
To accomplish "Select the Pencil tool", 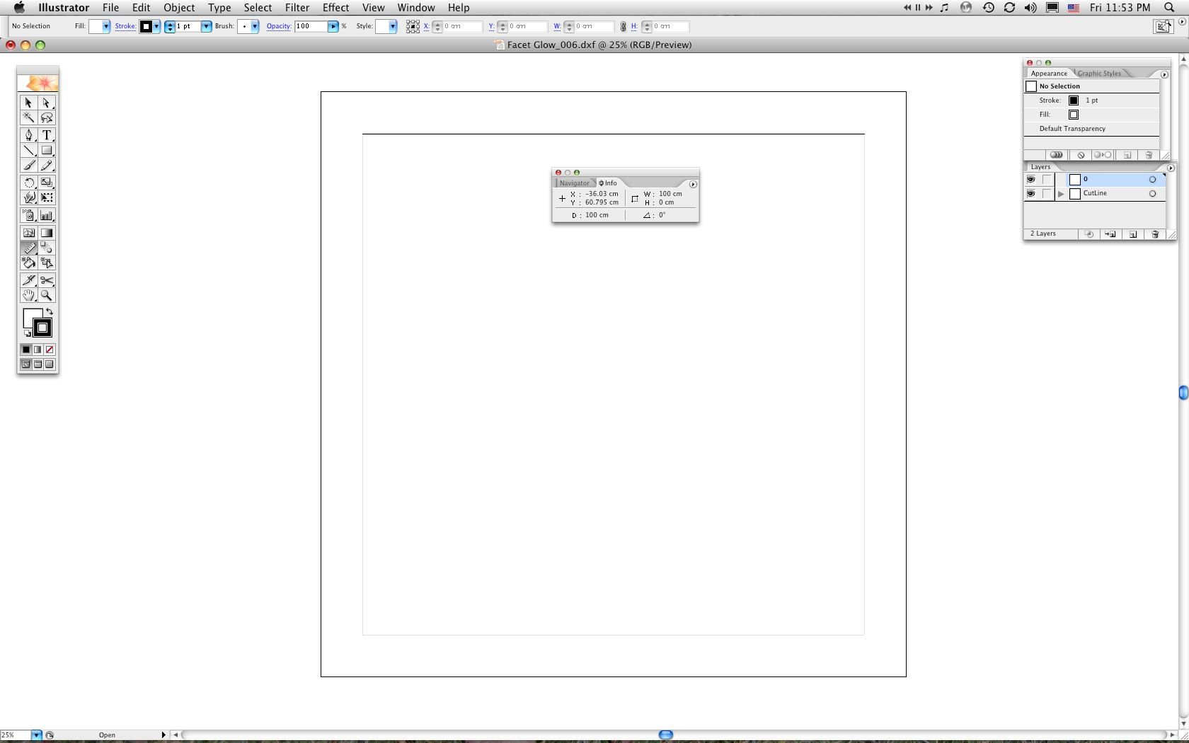I will pyautogui.click(x=47, y=166).
